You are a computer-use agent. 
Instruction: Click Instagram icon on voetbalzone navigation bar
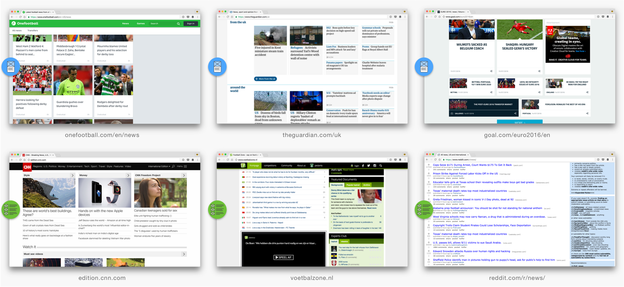coord(375,166)
